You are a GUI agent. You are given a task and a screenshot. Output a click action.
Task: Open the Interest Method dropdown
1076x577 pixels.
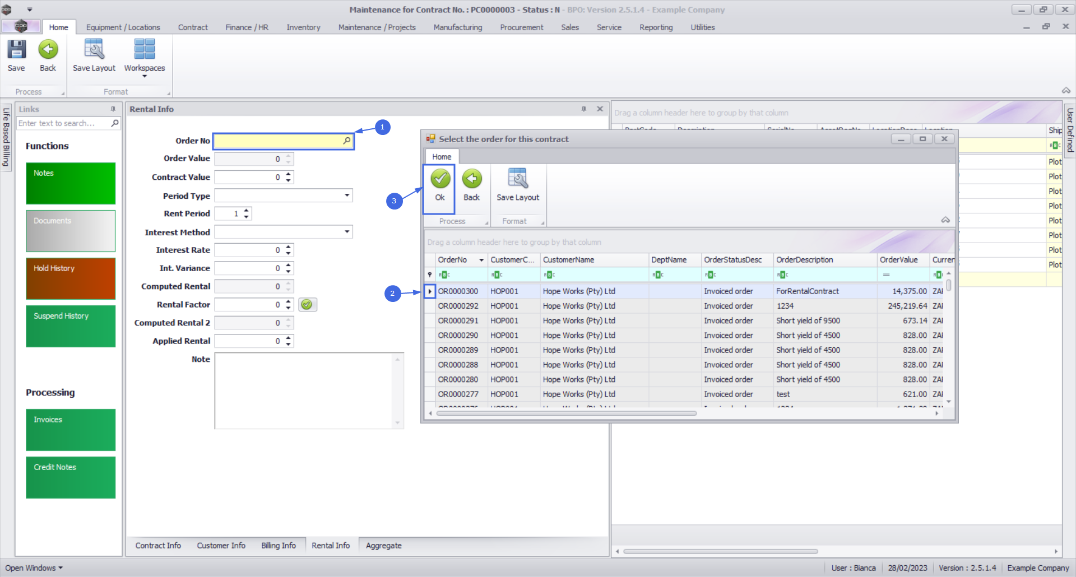[347, 232]
